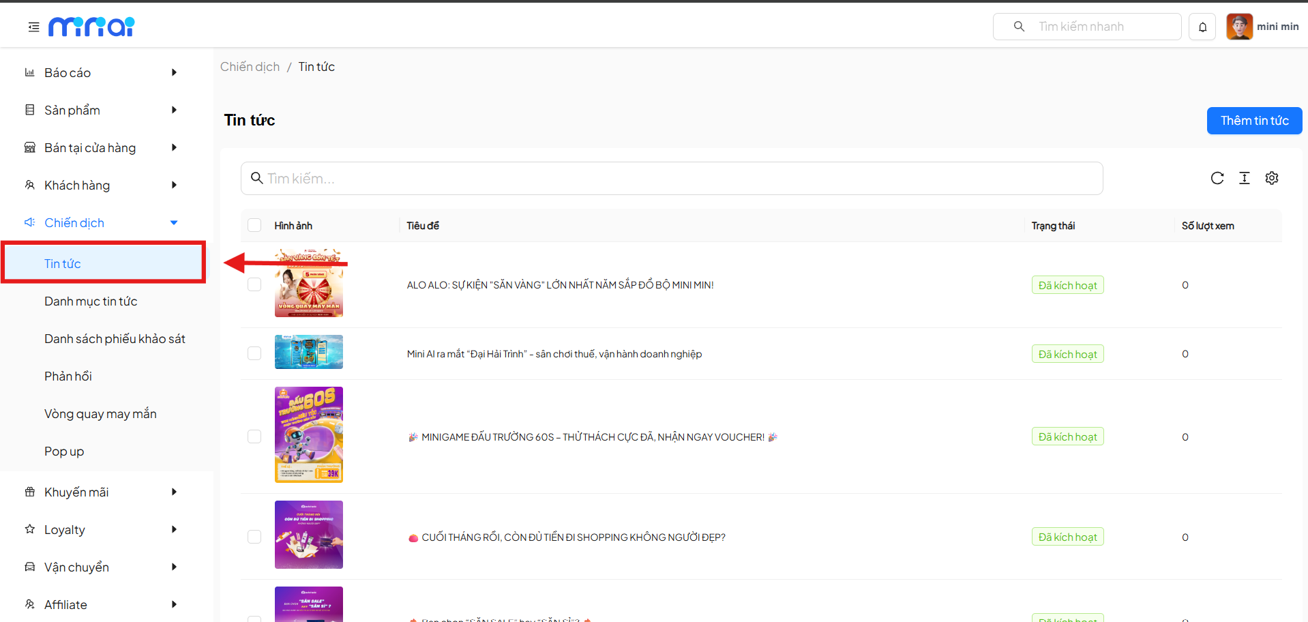Open the notification bell
The image size is (1308, 622).
[1202, 27]
